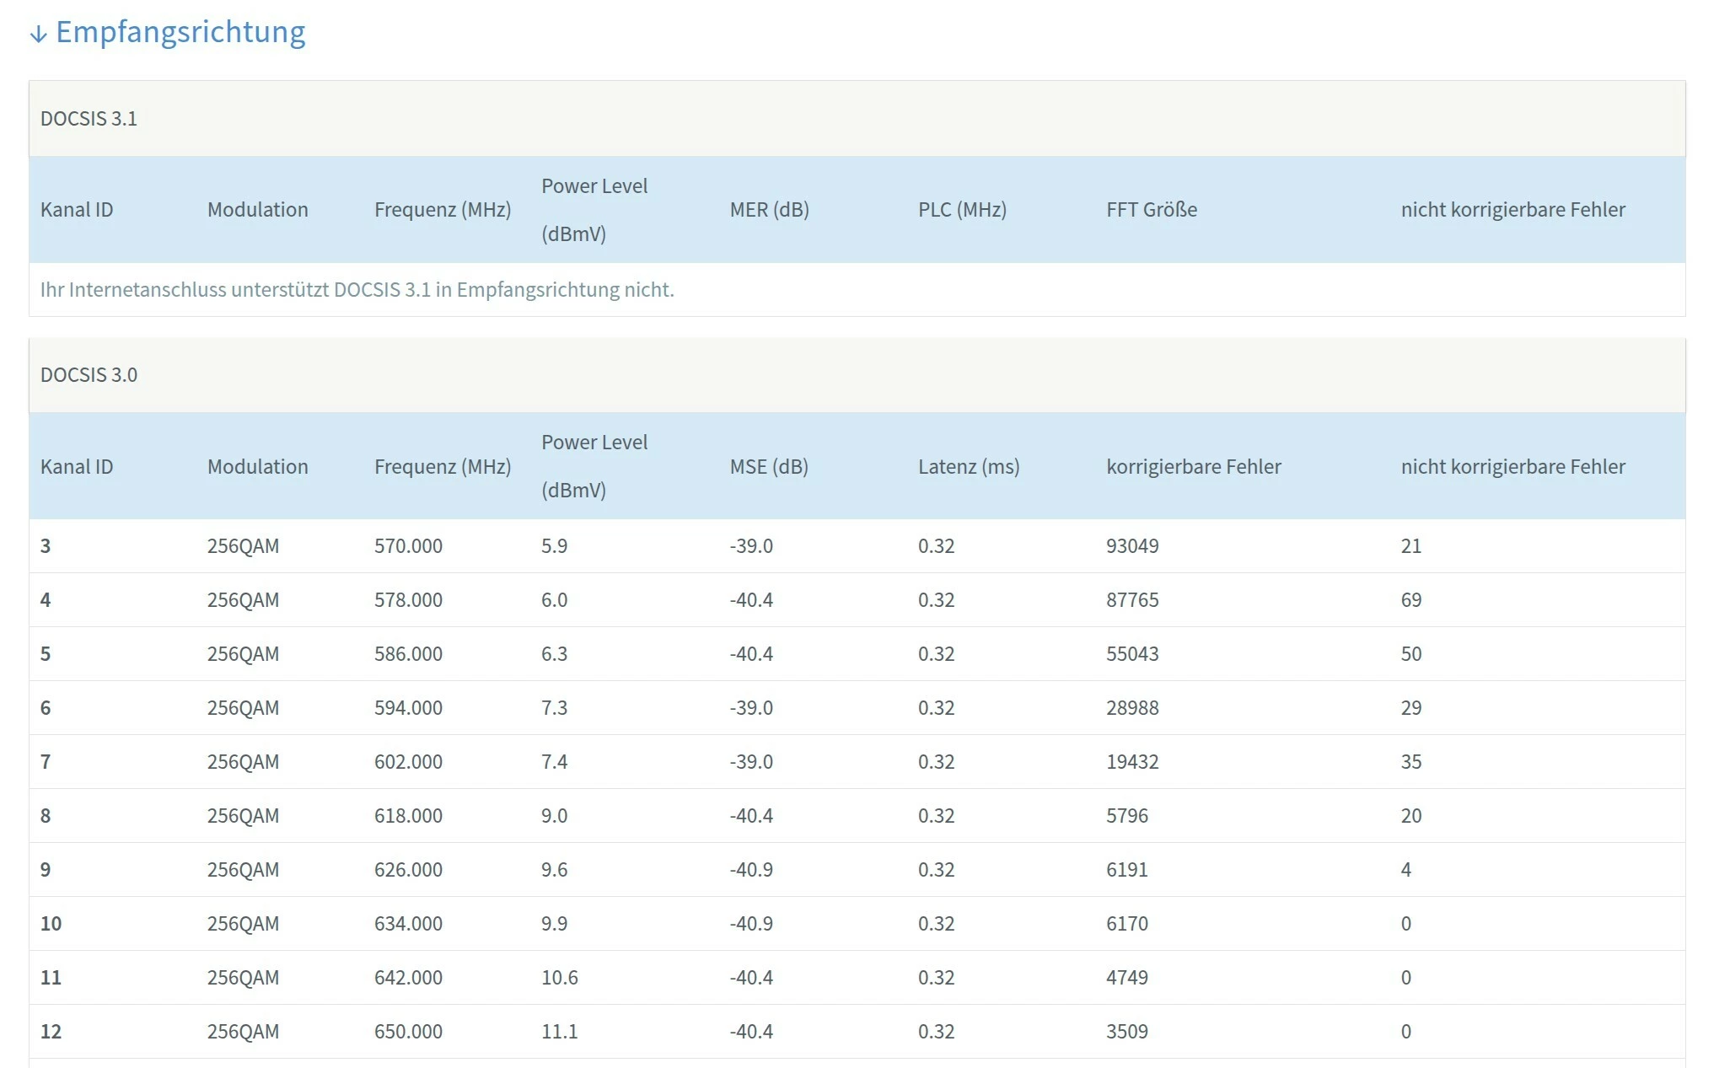The image size is (1714, 1068).
Task: Click the PLC (MHz) column header
Action: tap(962, 210)
